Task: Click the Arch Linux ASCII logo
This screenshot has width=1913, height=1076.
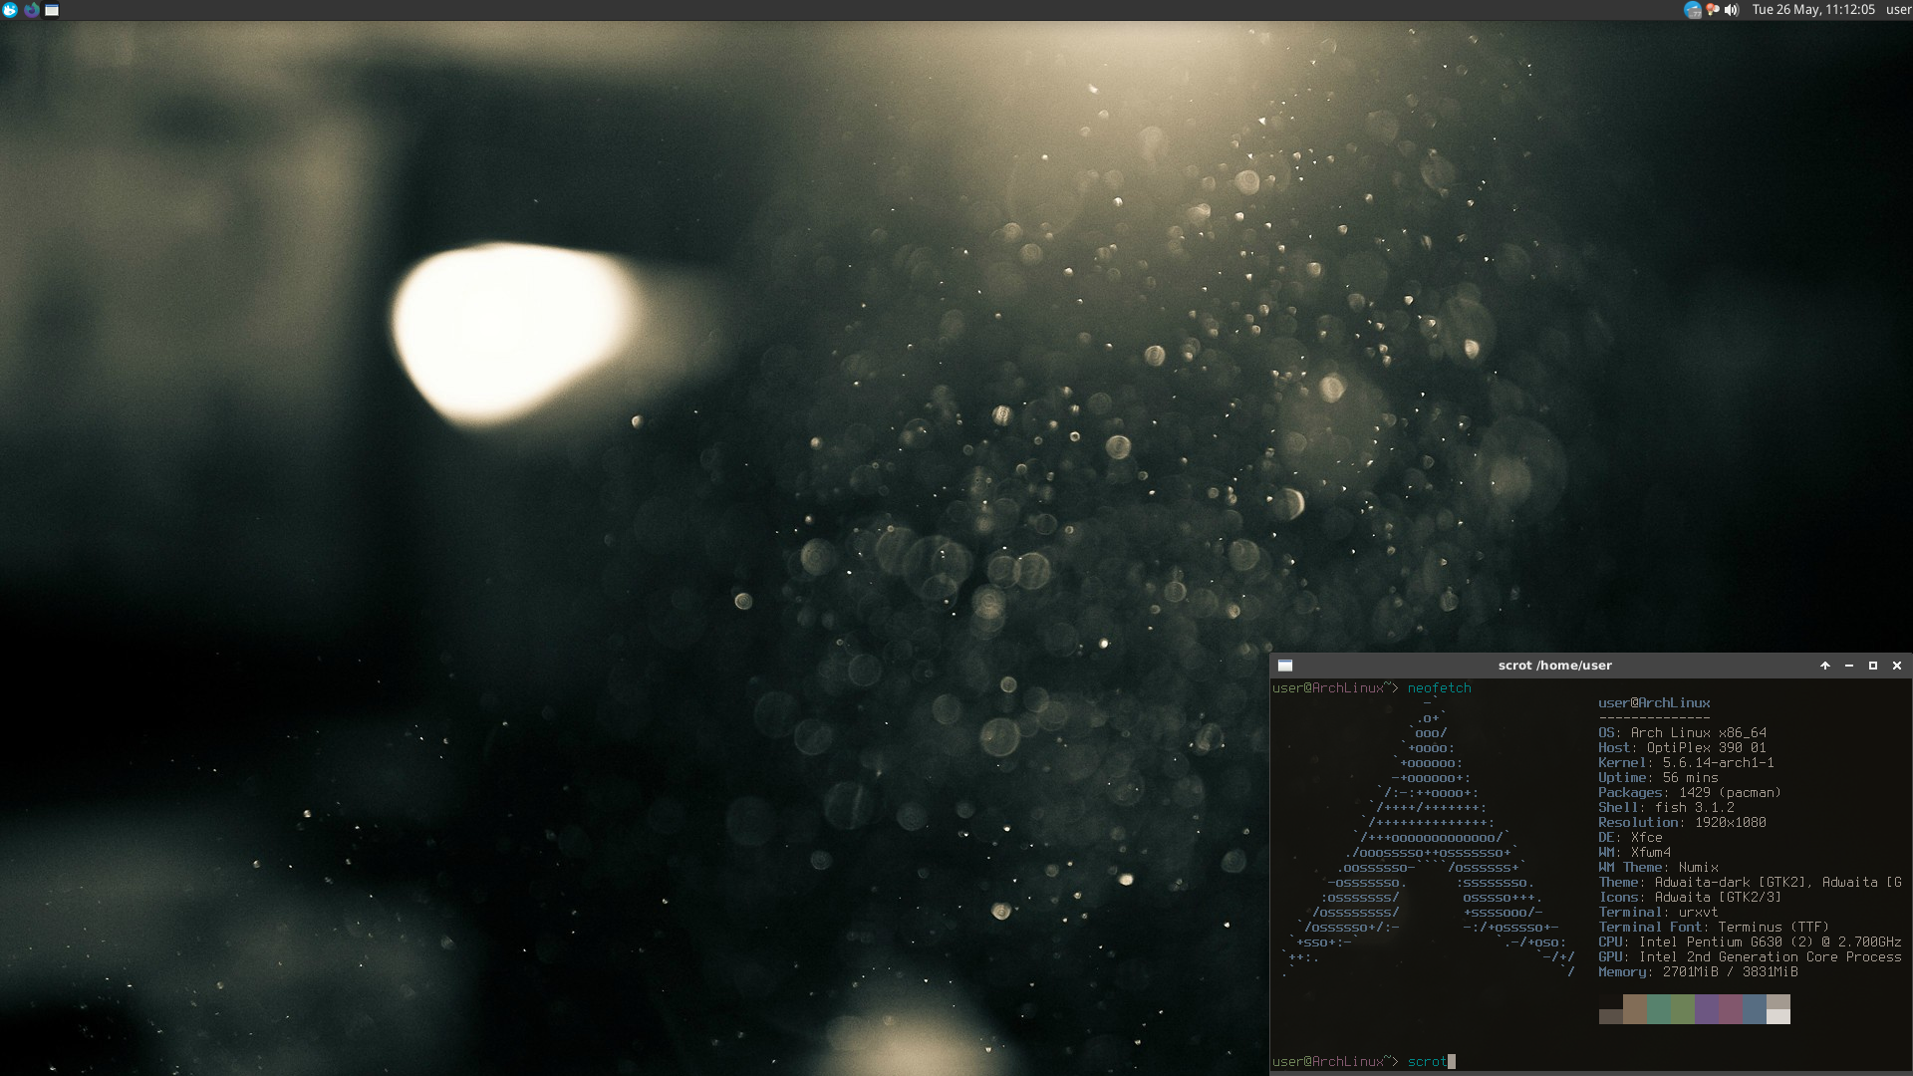Action: click(x=1430, y=838)
